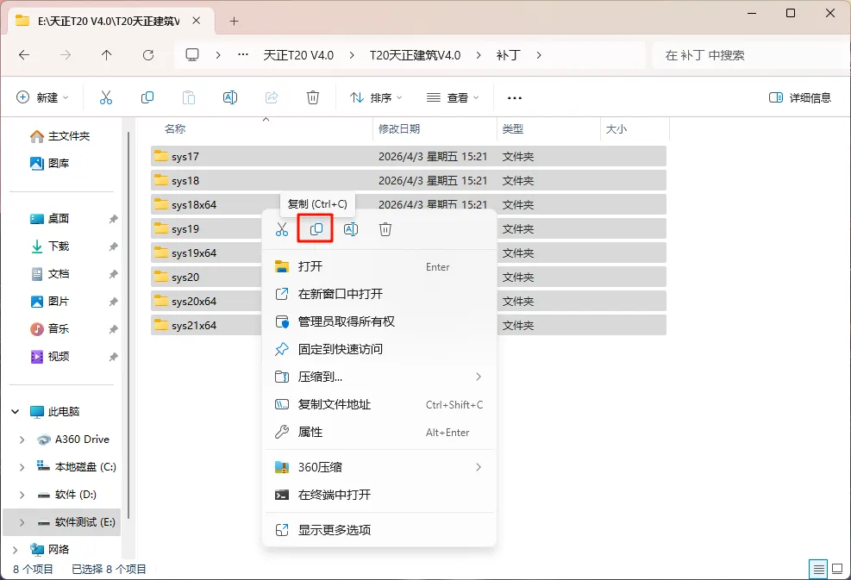Open a new tab with plus button
This screenshot has height=580, width=851.
(x=234, y=22)
